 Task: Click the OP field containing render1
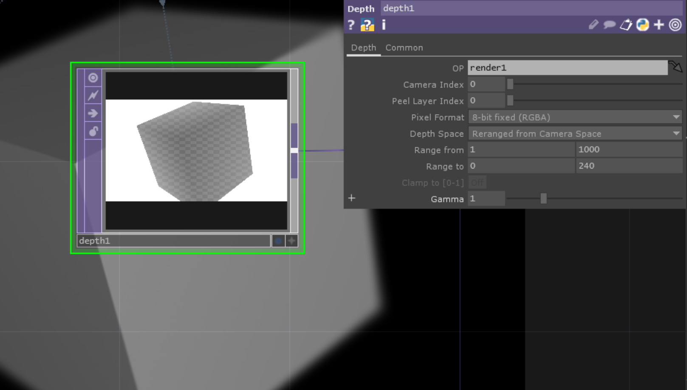[x=568, y=67]
